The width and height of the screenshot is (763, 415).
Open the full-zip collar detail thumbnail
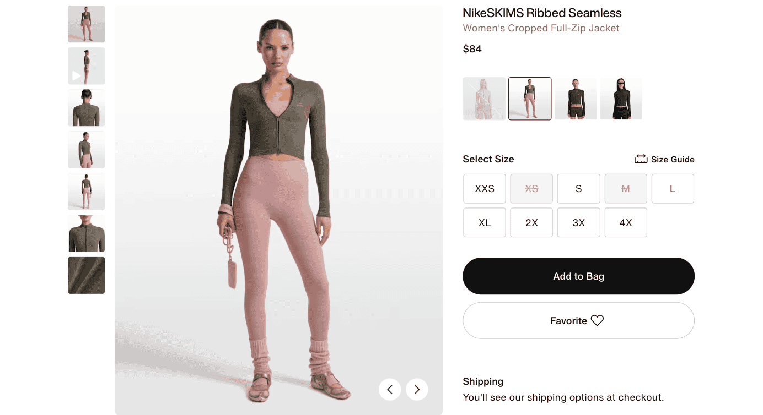click(86, 233)
